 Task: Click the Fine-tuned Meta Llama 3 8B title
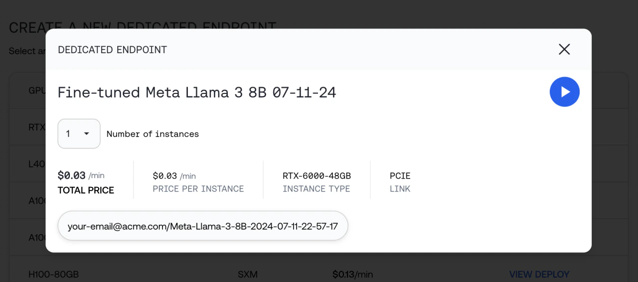point(197,93)
